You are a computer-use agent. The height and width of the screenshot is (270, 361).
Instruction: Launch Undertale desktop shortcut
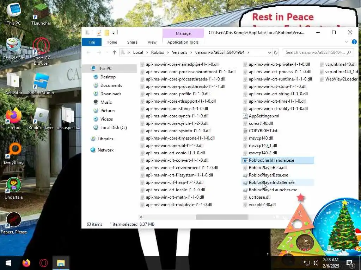(14, 188)
